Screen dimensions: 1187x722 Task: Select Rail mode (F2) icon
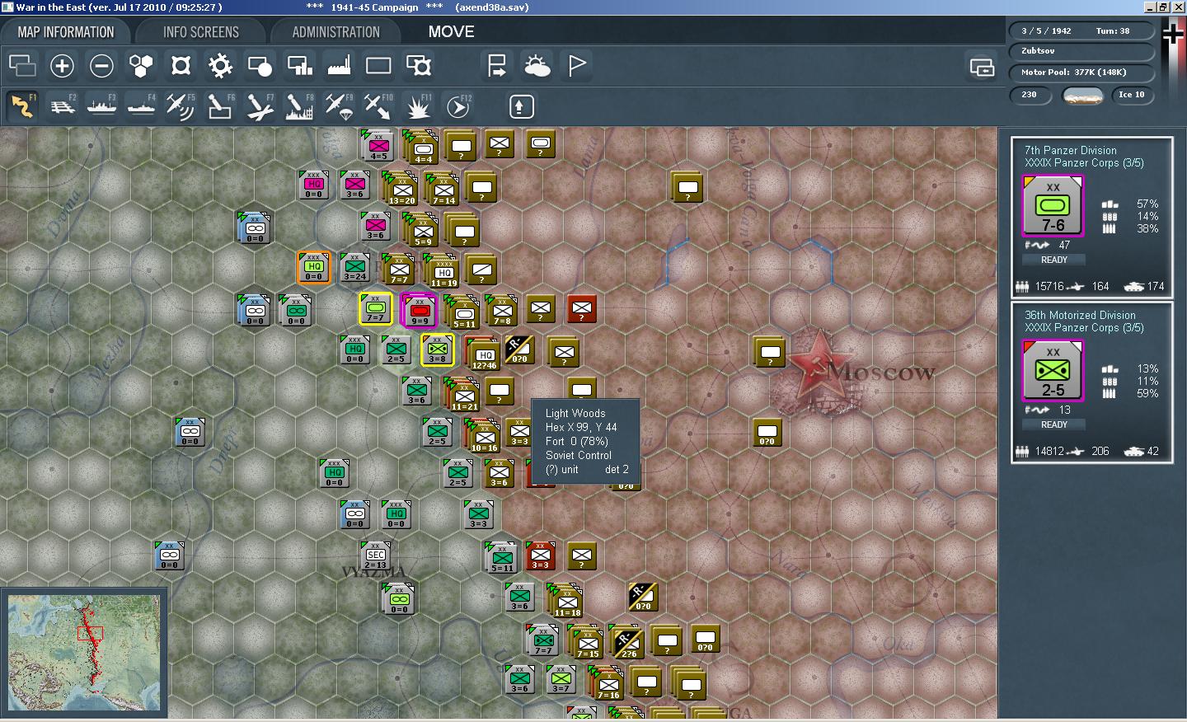click(x=62, y=106)
